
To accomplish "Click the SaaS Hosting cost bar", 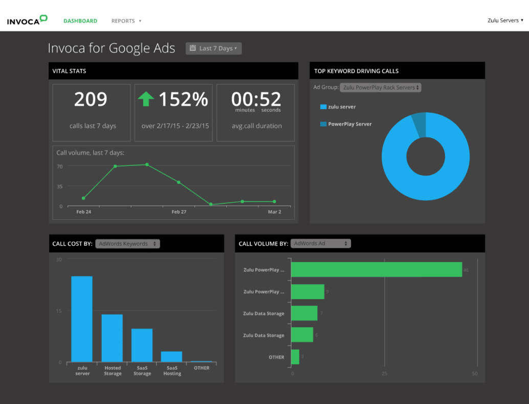I will click(x=171, y=357).
